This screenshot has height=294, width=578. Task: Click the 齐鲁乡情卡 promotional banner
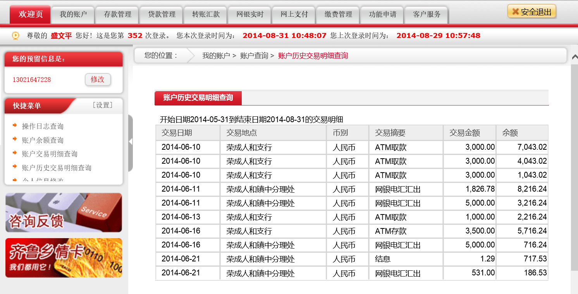(x=64, y=258)
